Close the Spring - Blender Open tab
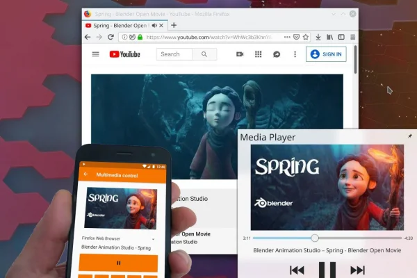417x278 pixels. click(x=161, y=26)
